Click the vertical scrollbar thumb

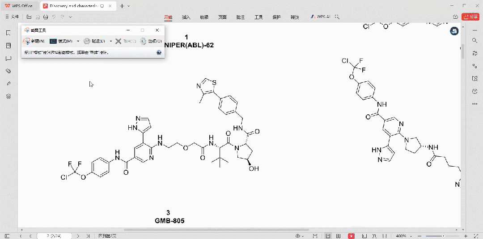coord(462,52)
